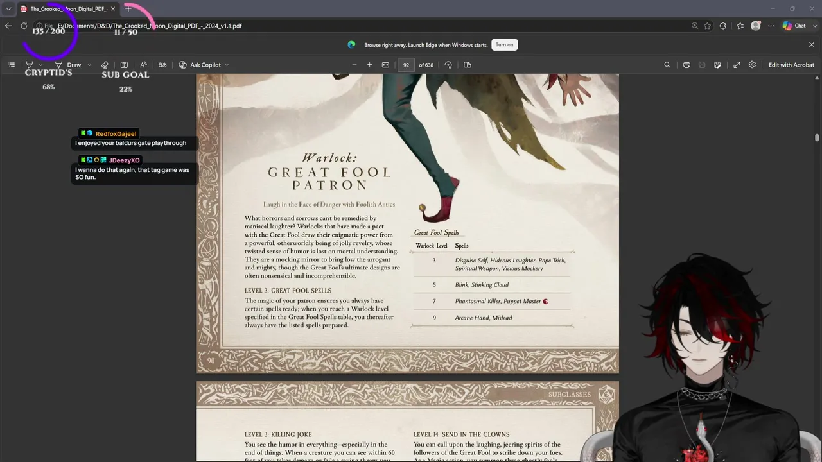The height and width of the screenshot is (462, 822).
Task: Click Ask Copilot in the PDF toolbar
Action: [200, 65]
